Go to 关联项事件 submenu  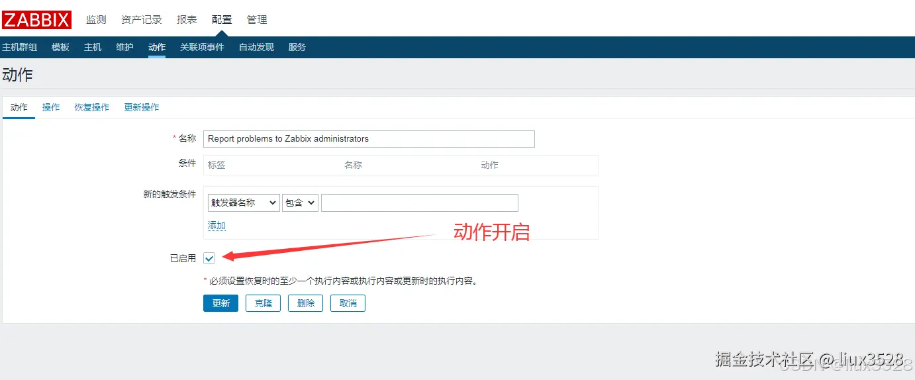click(202, 47)
